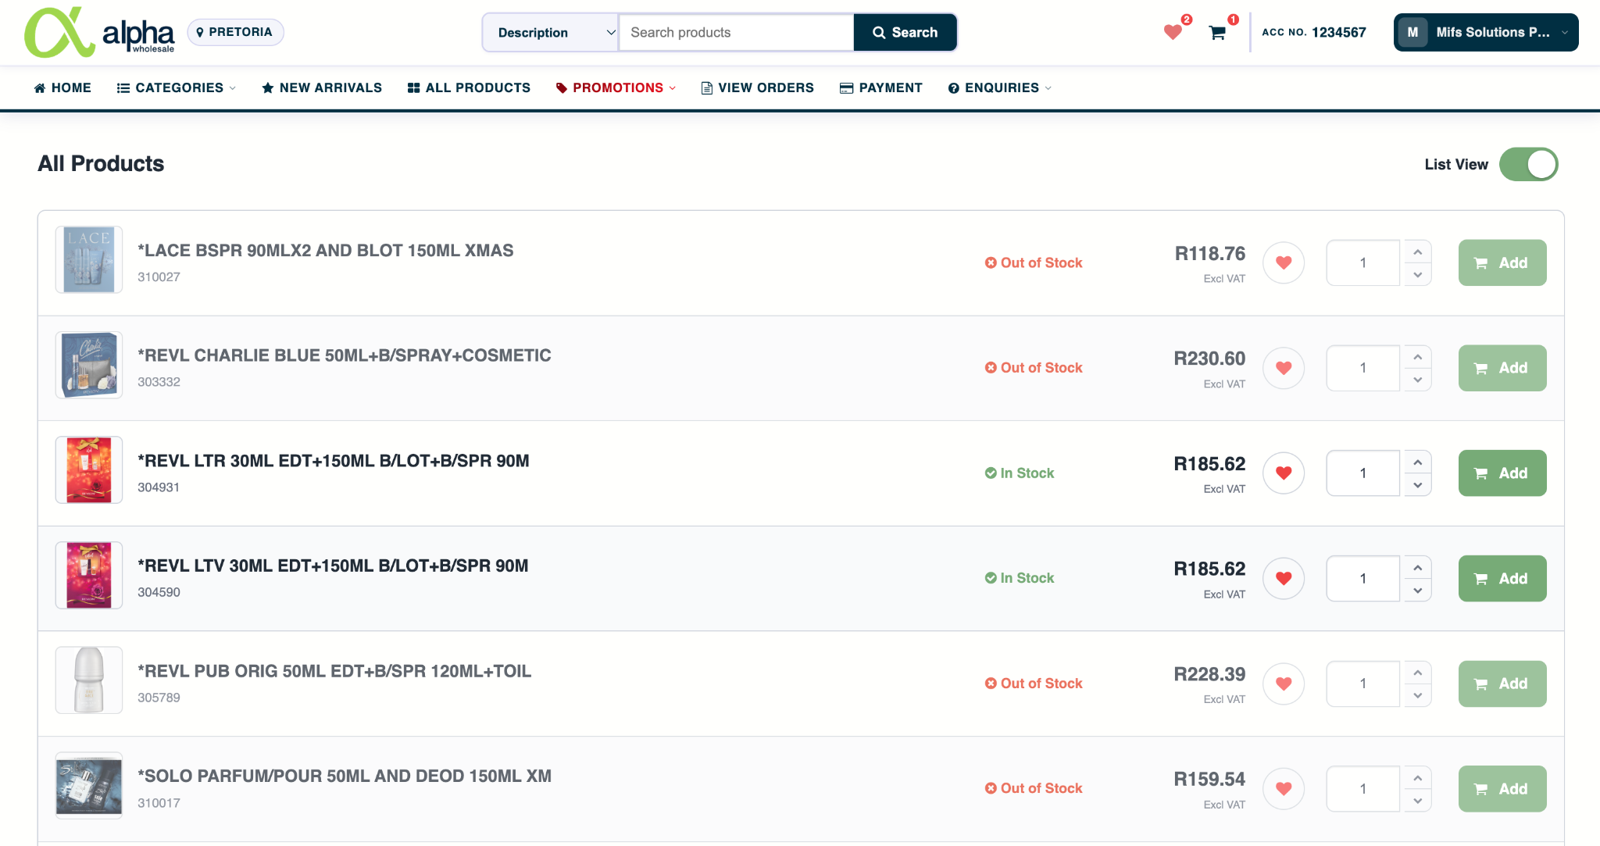Viewport: 1600px width, 846px height.
Task: Click Add for REVL CHARLIE BLUE product
Action: tap(1502, 368)
